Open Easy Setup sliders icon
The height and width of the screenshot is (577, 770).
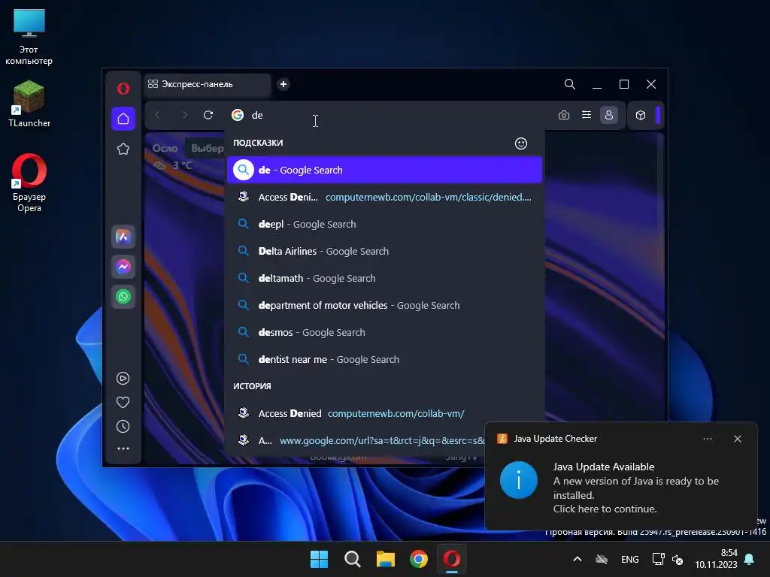587,115
